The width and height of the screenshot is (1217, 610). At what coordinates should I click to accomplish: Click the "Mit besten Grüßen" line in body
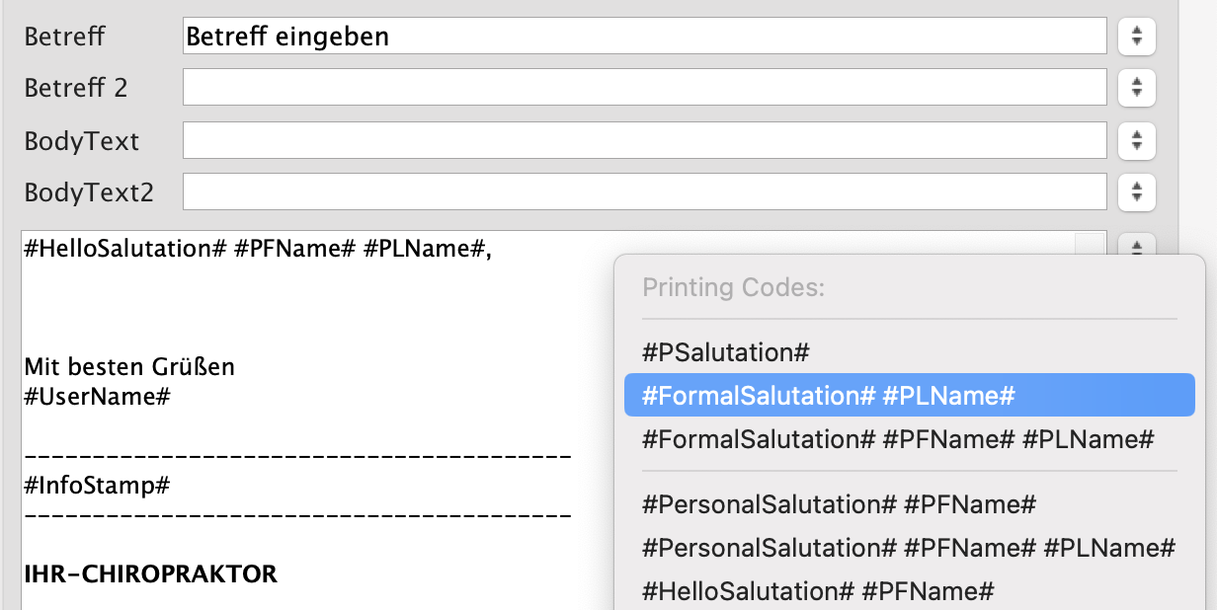(129, 367)
